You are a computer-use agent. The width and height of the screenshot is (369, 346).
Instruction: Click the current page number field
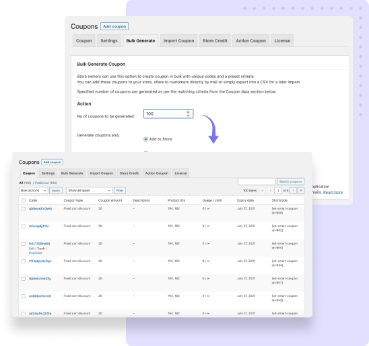(278, 190)
